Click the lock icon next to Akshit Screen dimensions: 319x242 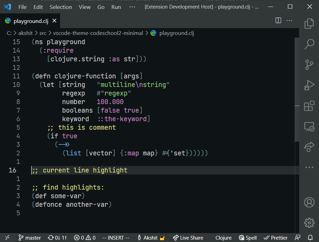pyautogui.click(x=162, y=237)
